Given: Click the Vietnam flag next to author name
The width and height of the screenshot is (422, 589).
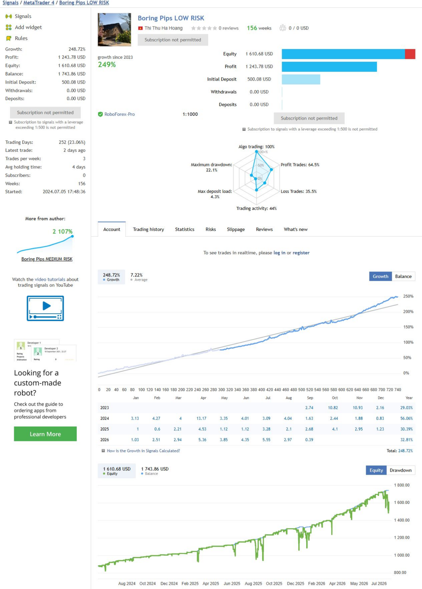Looking at the screenshot, I should point(141,28).
